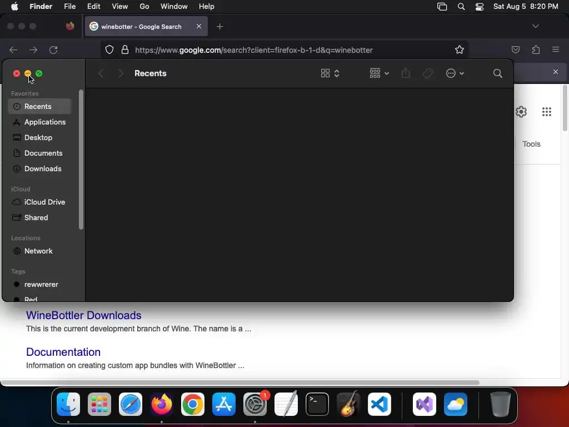Click the Edit Tags icon in Finder

click(427, 74)
